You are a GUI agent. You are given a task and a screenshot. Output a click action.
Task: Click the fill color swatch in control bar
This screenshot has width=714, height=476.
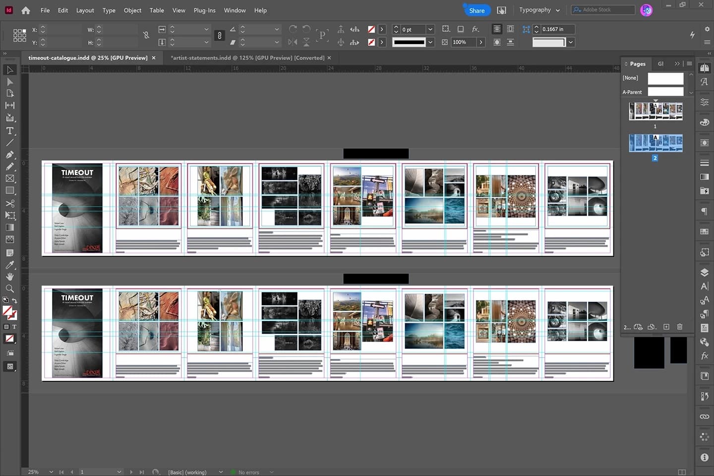coord(371,29)
